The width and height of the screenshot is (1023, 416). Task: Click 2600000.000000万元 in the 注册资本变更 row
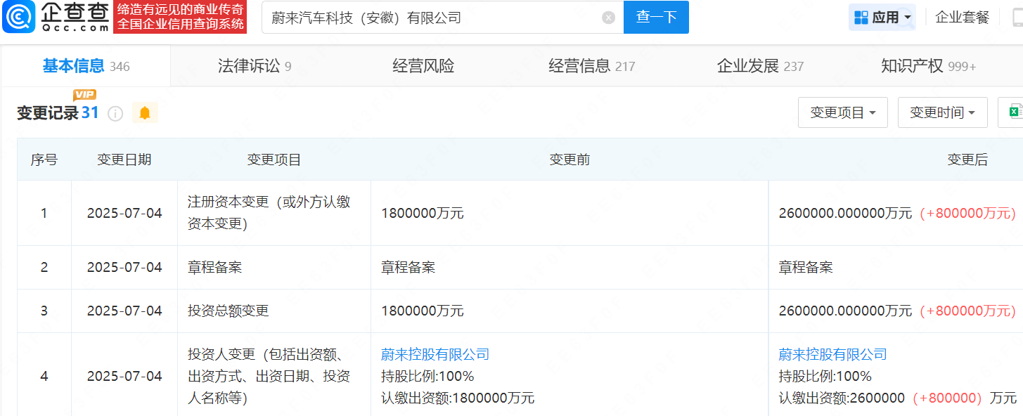(845, 213)
